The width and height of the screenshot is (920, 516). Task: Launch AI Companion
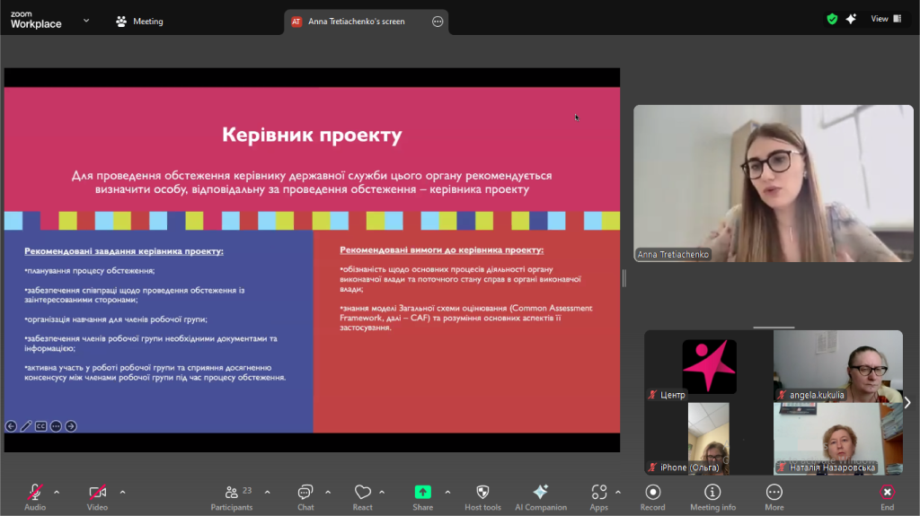540,497
